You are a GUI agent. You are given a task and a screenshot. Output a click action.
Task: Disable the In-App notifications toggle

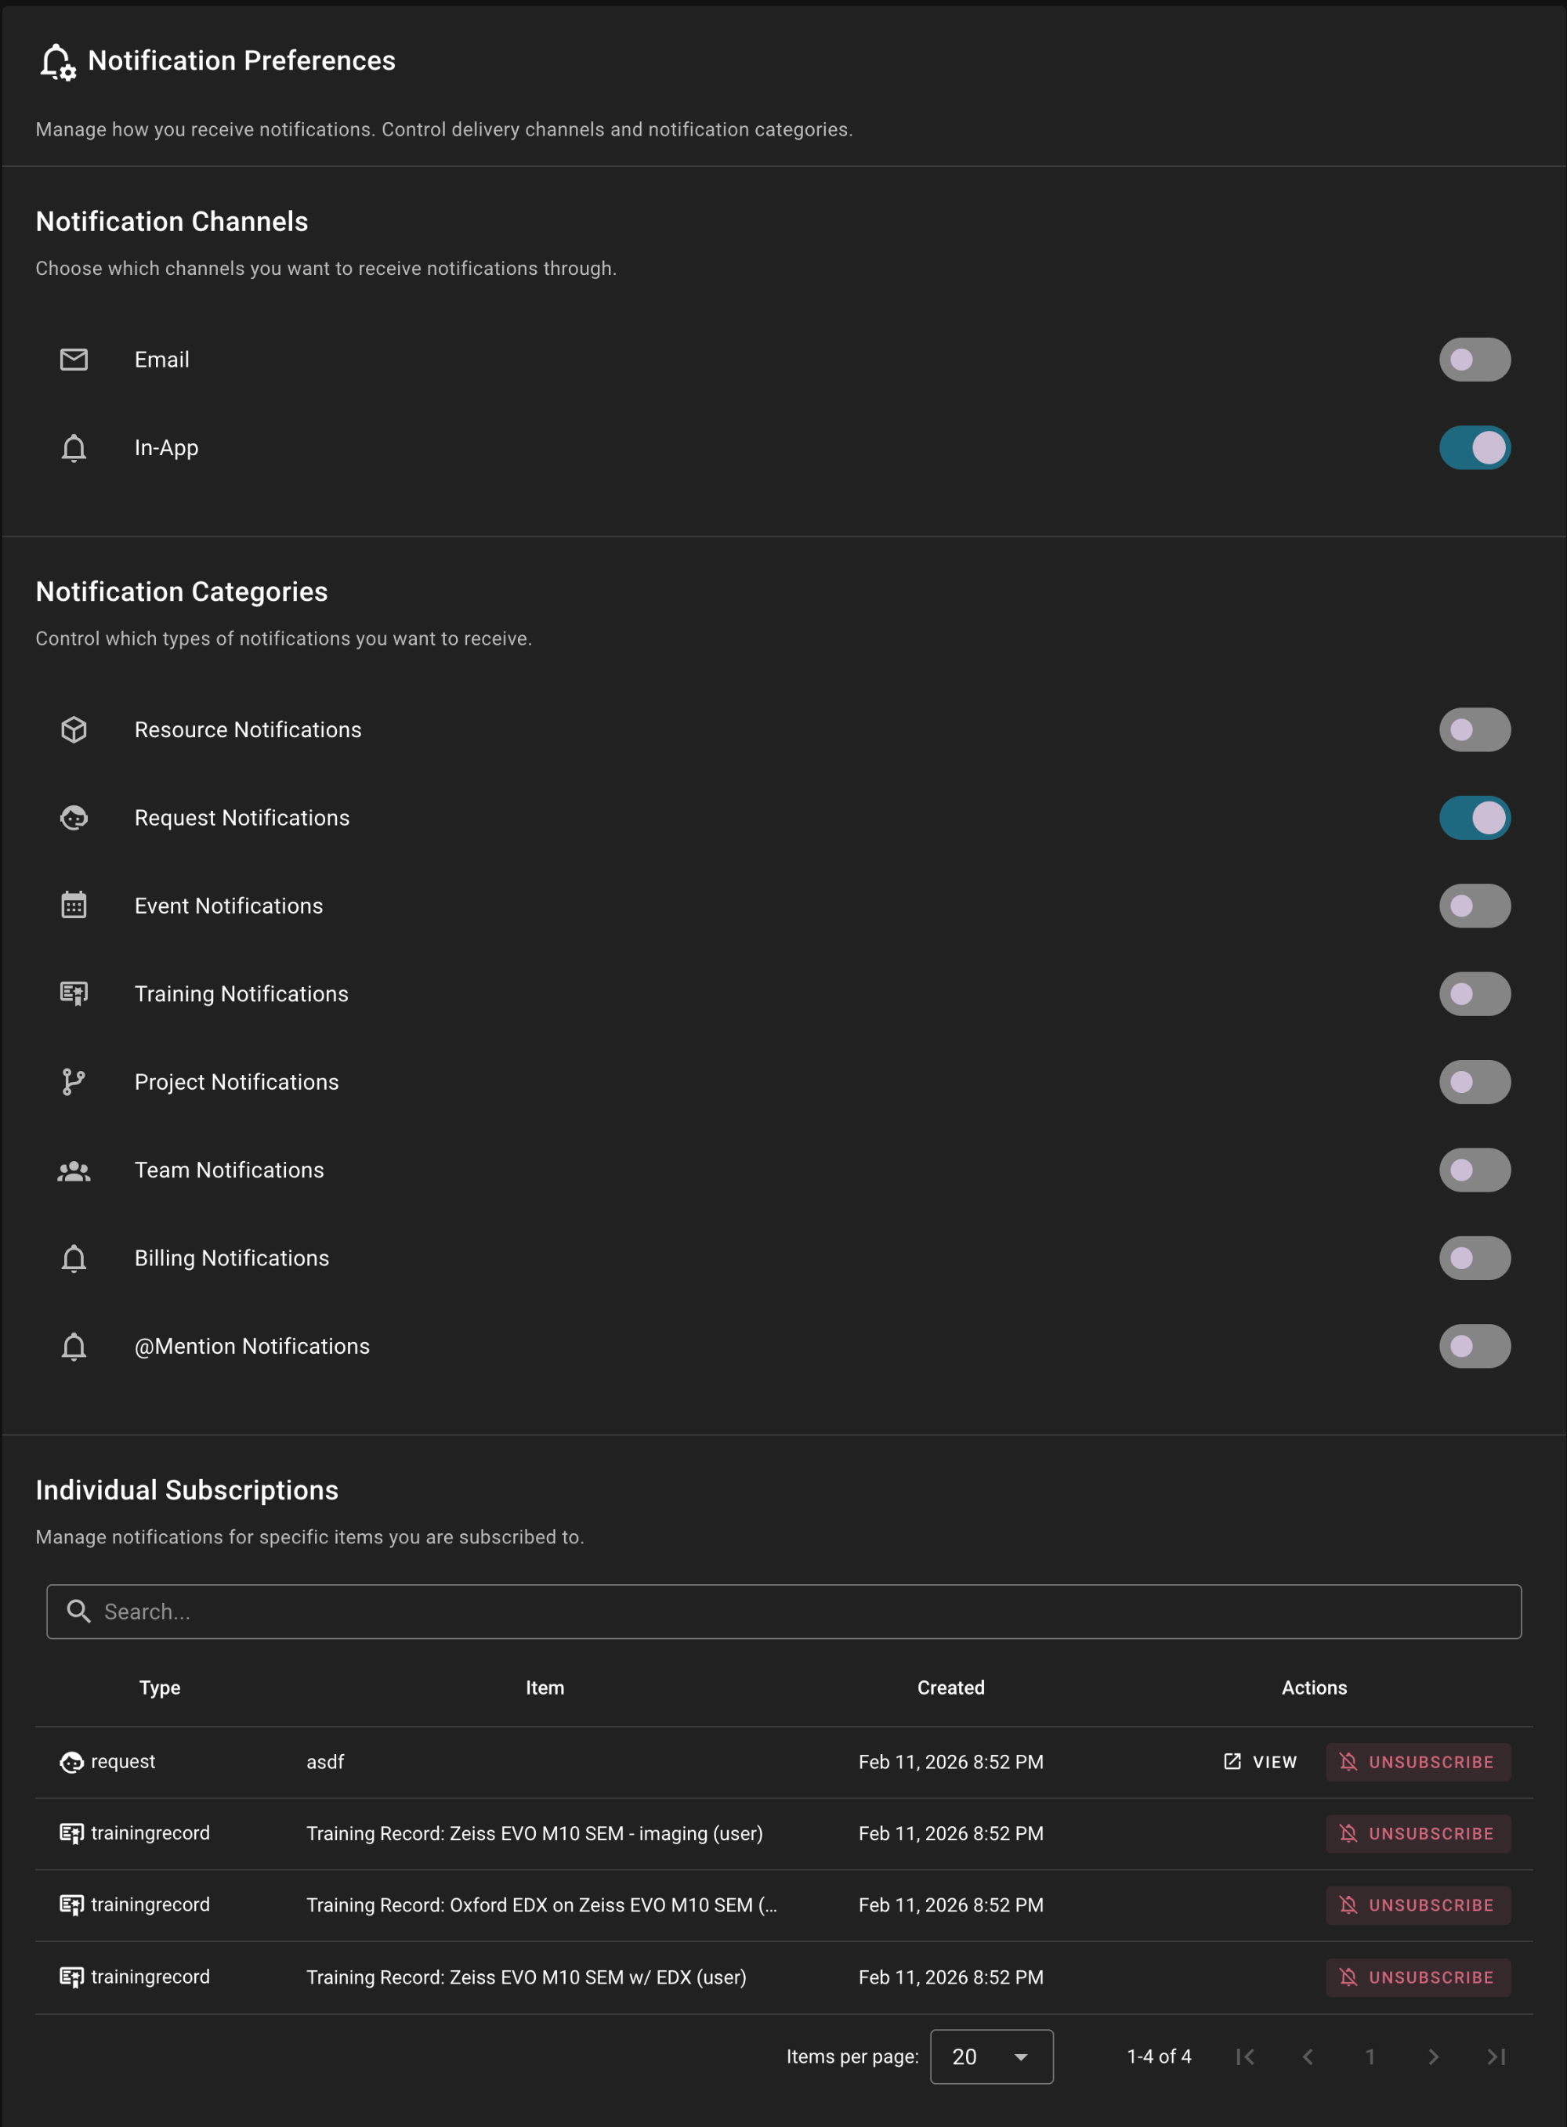click(x=1475, y=447)
